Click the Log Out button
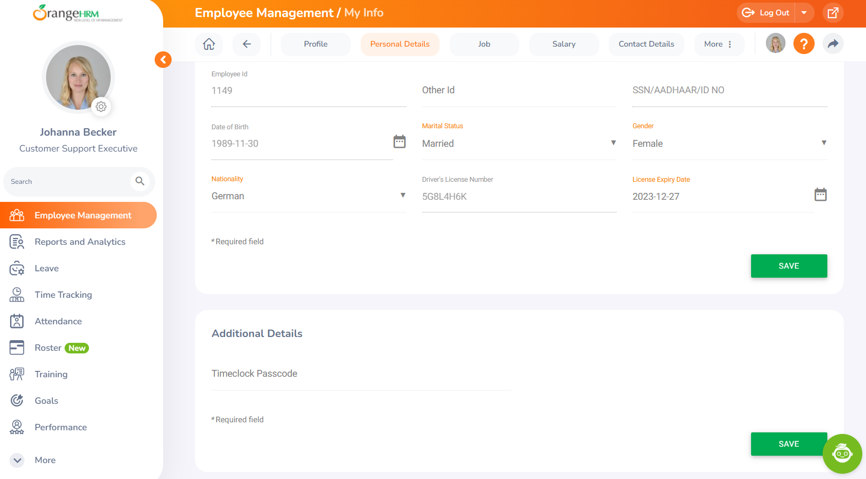The height and width of the screenshot is (479, 866). point(766,13)
